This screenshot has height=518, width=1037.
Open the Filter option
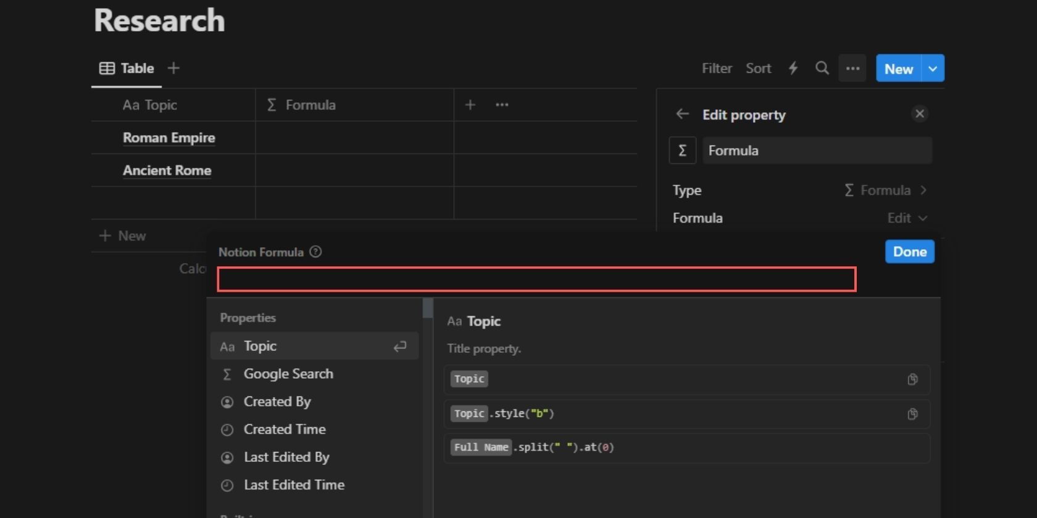(x=717, y=68)
